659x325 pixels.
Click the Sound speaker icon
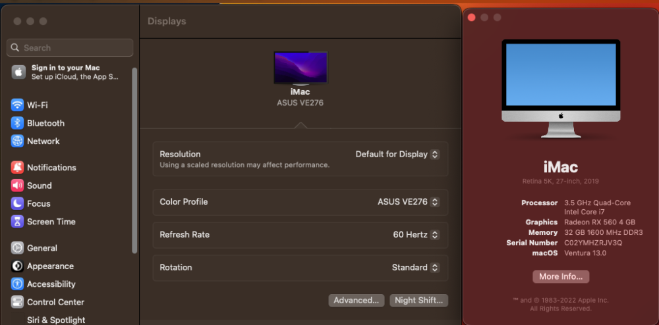coord(17,186)
